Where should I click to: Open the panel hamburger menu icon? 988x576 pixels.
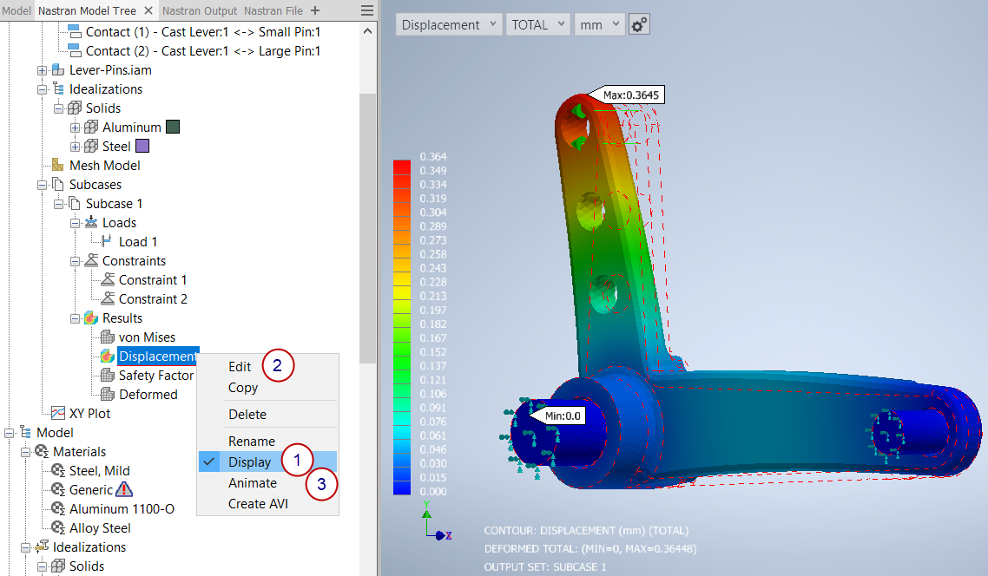(x=366, y=10)
